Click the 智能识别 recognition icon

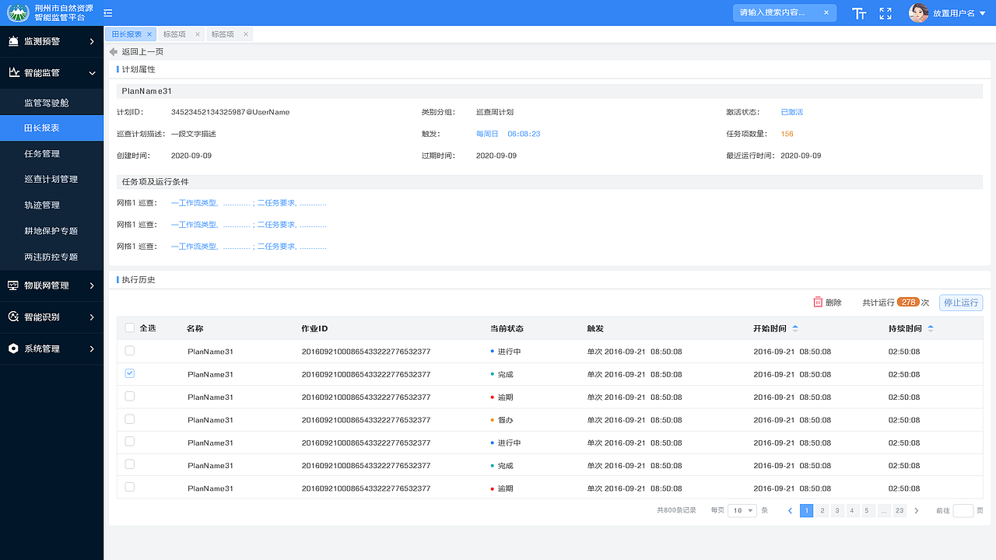[x=13, y=317]
